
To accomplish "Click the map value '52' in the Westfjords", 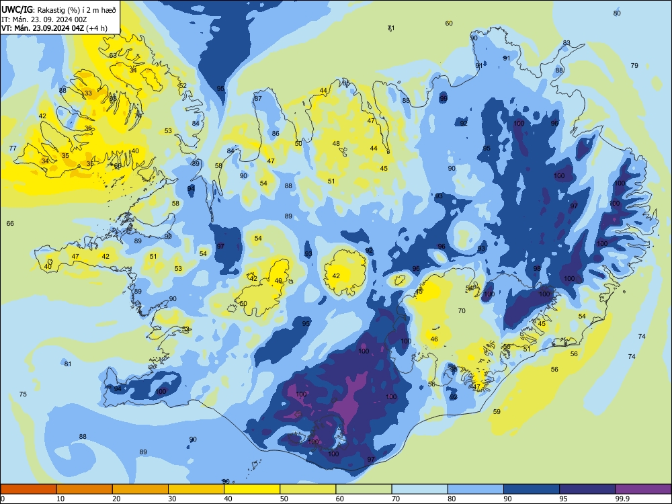I will [x=183, y=86].
